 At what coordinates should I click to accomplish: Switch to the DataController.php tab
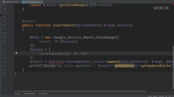click(12, 2)
